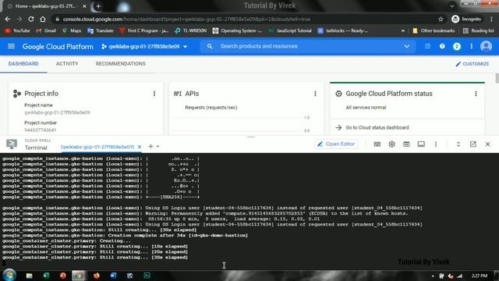Open Cloud Shell more options menu
The image size is (499, 281).
tap(436, 144)
